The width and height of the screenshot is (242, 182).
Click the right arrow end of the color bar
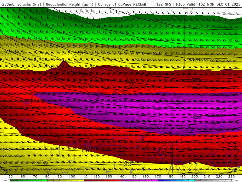point(235,180)
